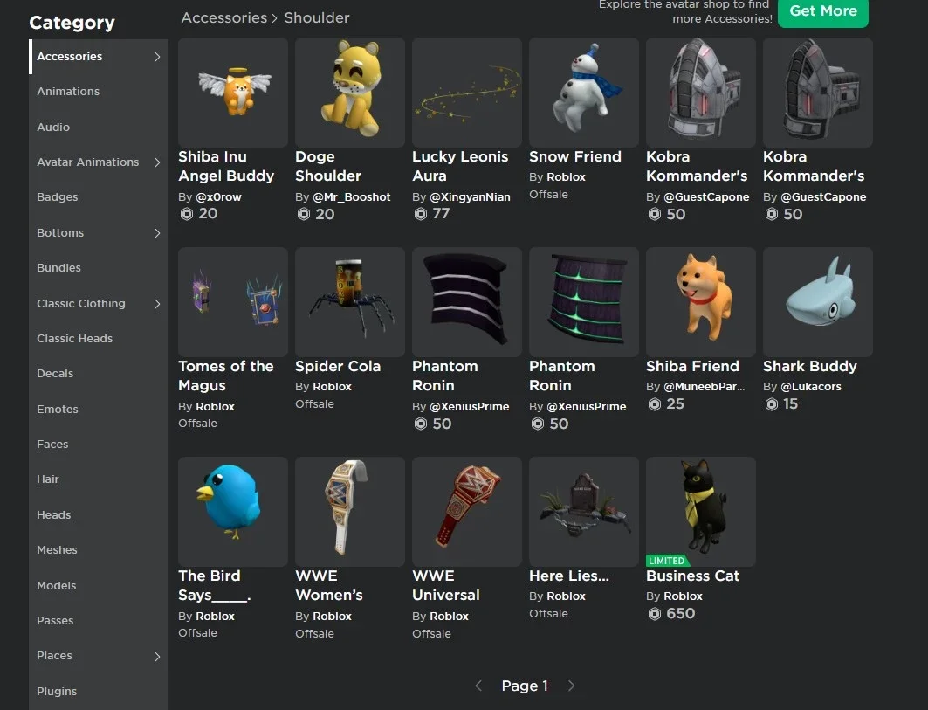Viewport: 928px width, 710px height.
Task: Open The Bird Says blue bird image
Action: tap(232, 512)
